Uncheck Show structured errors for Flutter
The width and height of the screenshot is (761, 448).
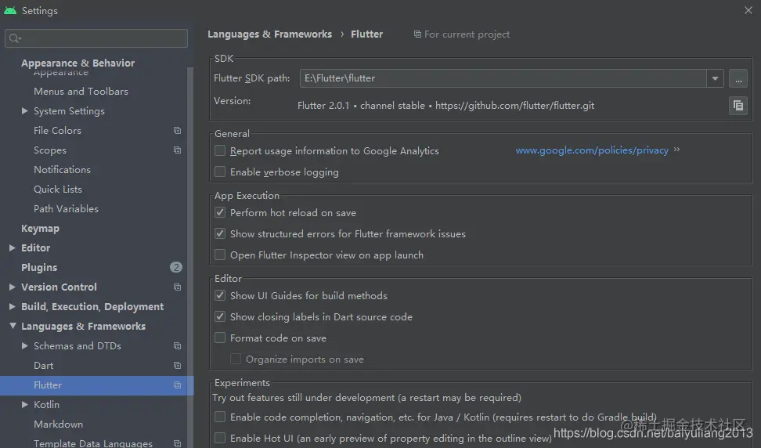pyautogui.click(x=220, y=234)
